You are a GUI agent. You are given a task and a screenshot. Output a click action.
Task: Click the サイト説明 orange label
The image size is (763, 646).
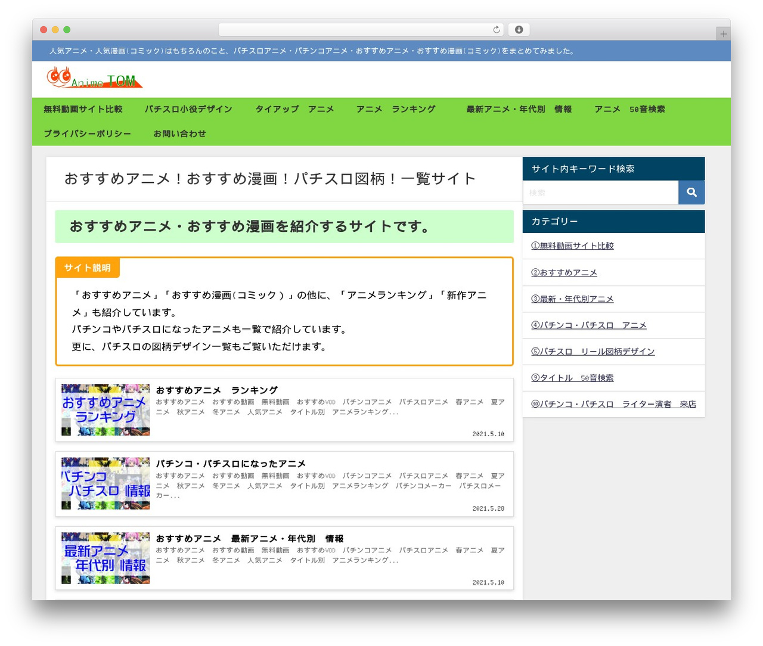(x=88, y=268)
